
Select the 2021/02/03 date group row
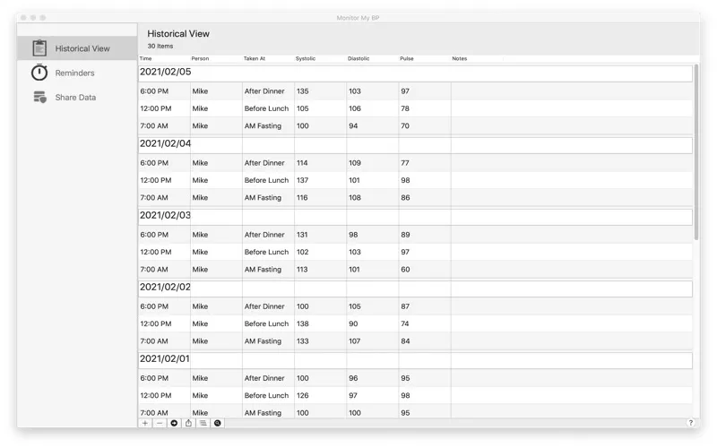pyautogui.click(x=415, y=217)
